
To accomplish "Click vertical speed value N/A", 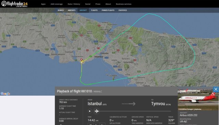I will click(149, 120).
